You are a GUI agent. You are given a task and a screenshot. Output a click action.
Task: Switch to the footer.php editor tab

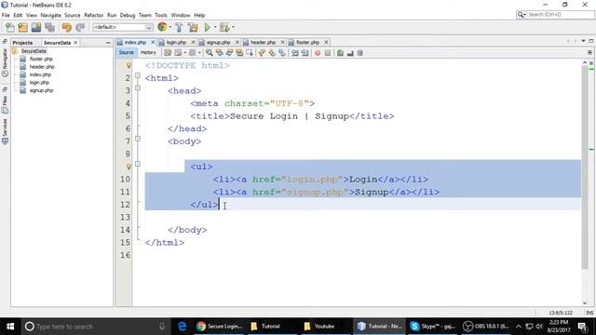coord(307,42)
